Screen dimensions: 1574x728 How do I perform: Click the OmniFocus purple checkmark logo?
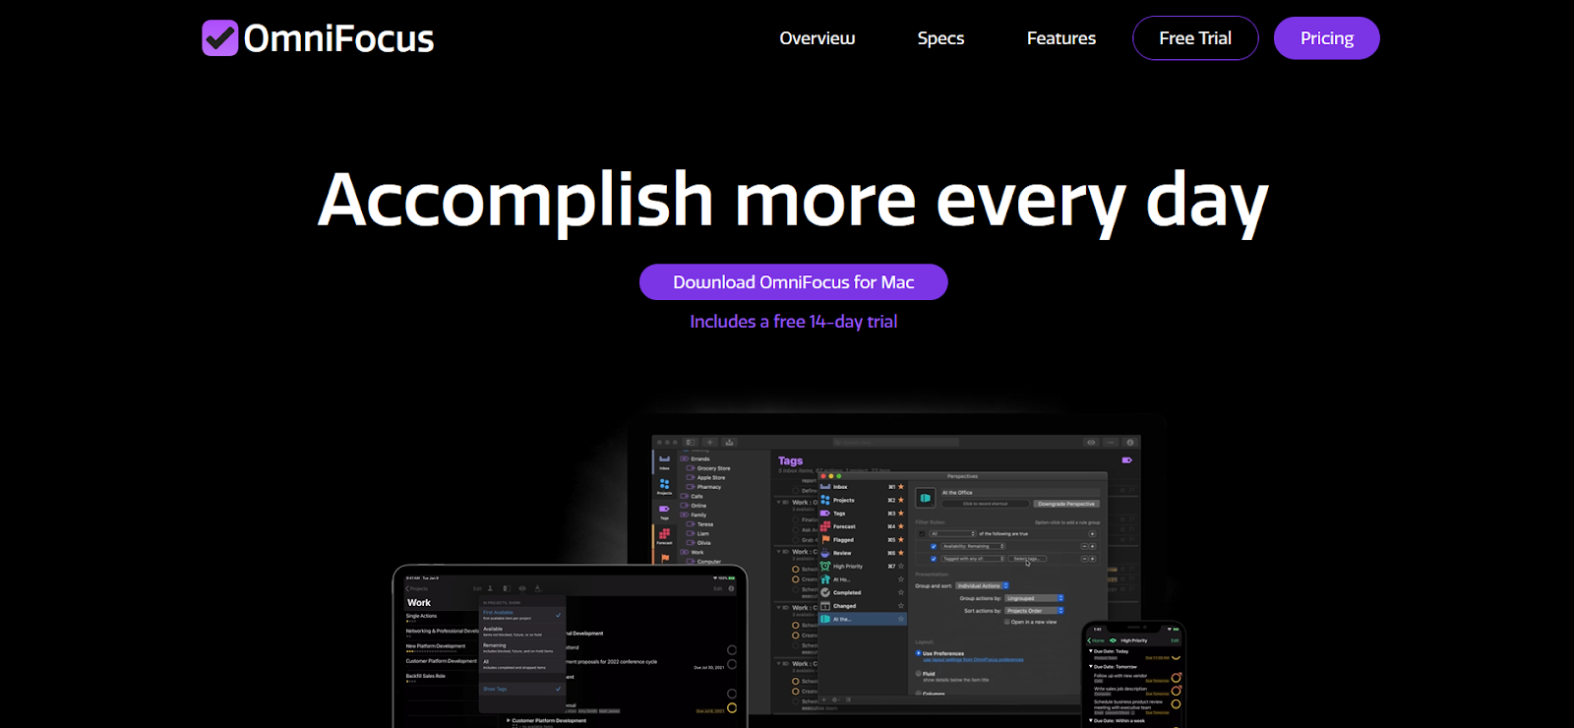[x=220, y=38]
